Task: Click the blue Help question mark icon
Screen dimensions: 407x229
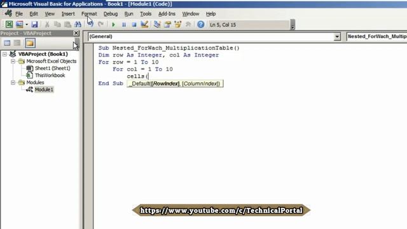Action: 201,24
